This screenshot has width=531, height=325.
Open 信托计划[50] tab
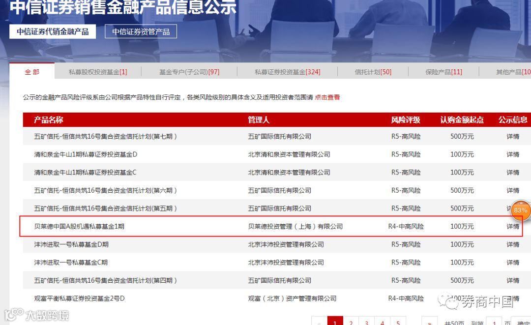coord(373,72)
